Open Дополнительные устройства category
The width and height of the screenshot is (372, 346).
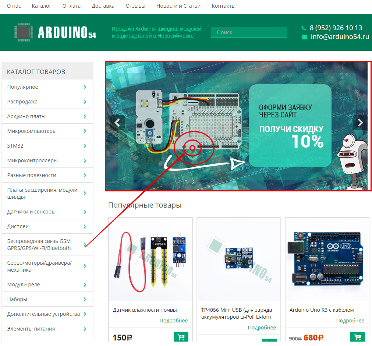coord(47,314)
